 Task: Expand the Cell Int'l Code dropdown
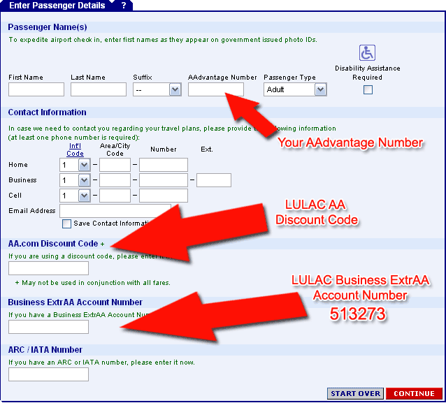pos(75,196)
